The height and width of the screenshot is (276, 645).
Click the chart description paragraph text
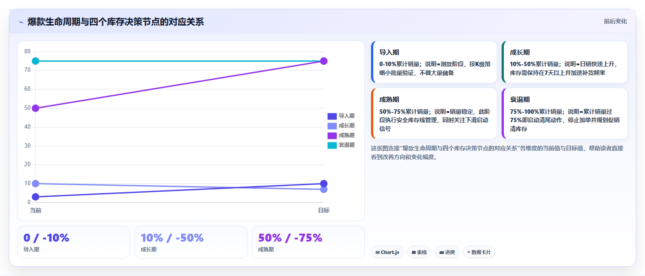tap(497, 153)
